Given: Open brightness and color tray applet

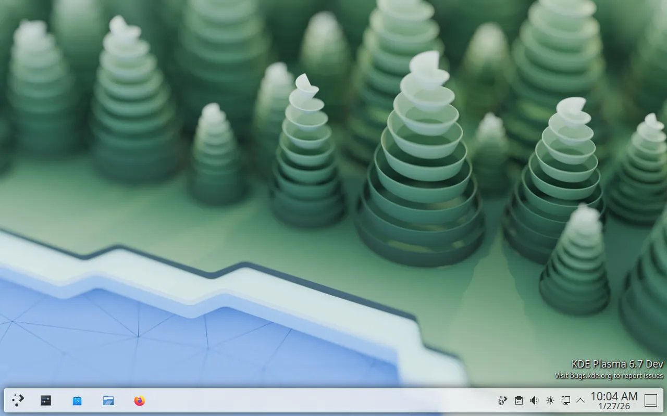Looking at the screenshot, I should point(550,400).
